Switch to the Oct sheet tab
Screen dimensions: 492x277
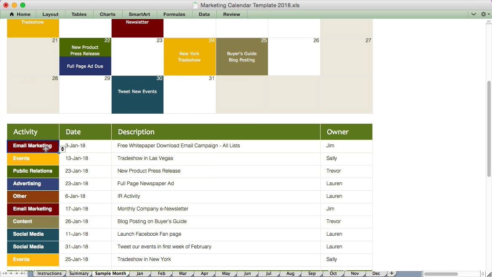[333, 274]
